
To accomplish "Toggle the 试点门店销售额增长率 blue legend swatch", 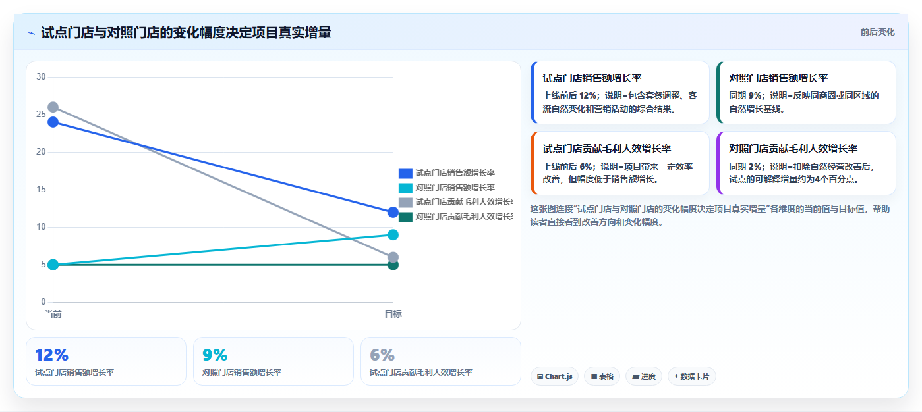I will pos(405,173).
